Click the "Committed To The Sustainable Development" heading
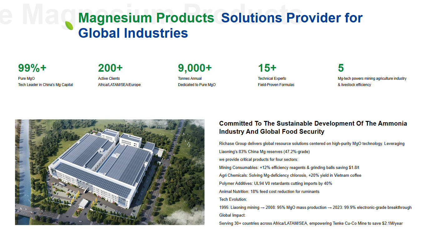 click(313, 127)
